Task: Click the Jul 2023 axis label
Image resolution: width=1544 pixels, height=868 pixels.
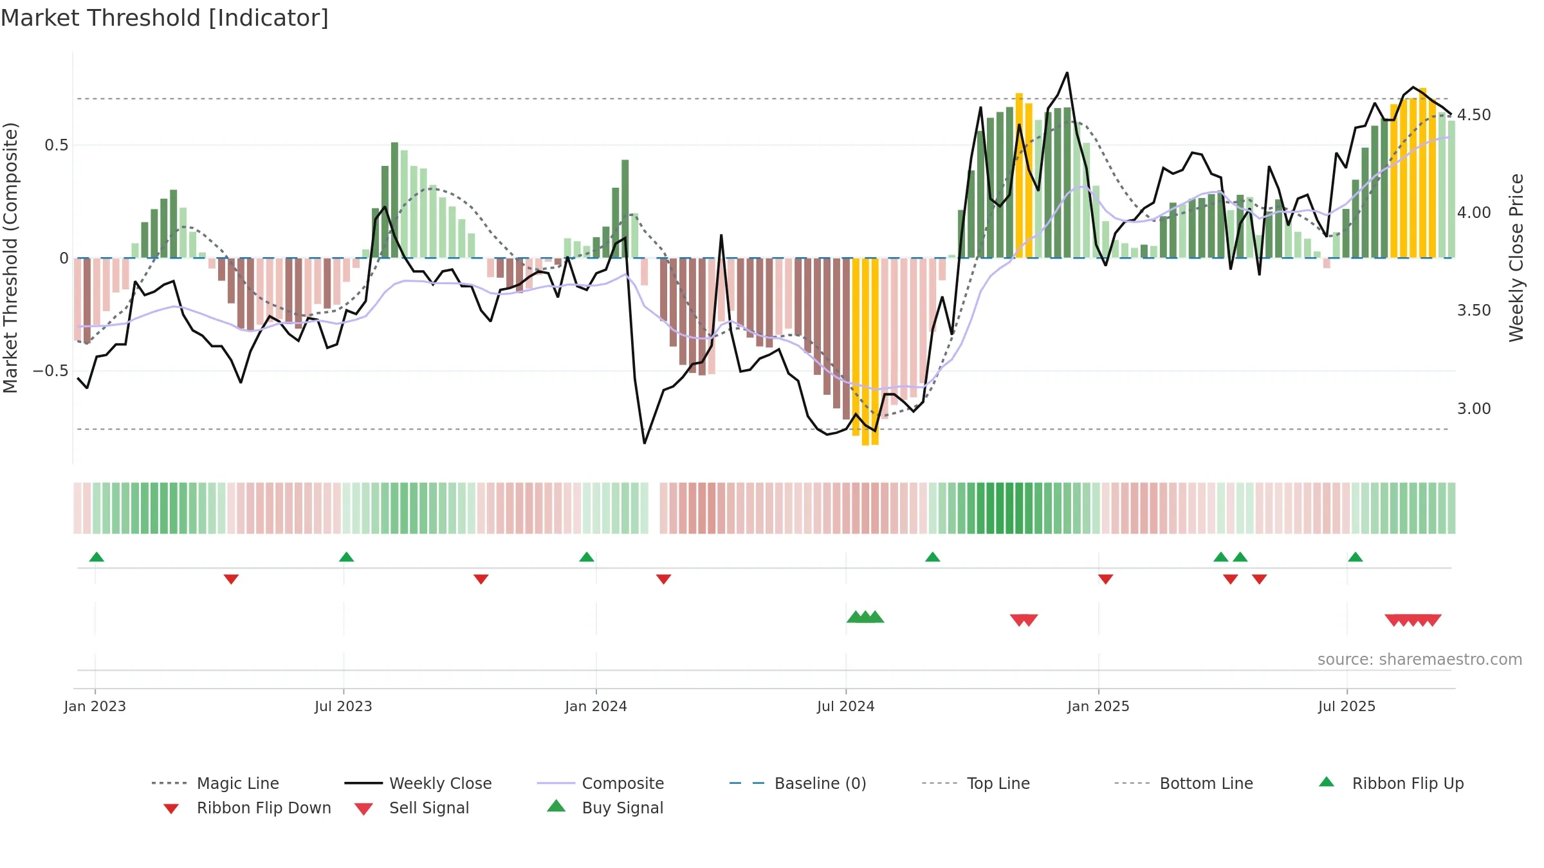Action: point(344,706)
